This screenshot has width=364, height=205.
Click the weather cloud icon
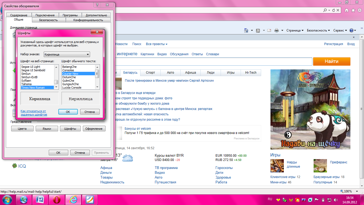[x=128, y=158]
